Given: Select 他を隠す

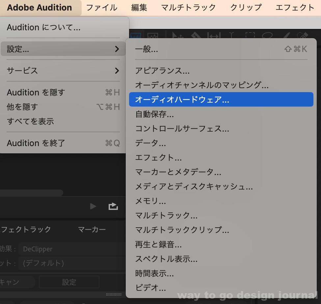Looking at the screenshot, I should pyautogui.click(x=63, y=107).
